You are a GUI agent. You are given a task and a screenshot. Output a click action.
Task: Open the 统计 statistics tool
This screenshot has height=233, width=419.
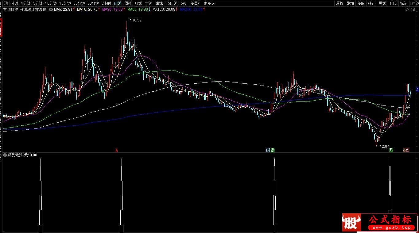[371, 3]
